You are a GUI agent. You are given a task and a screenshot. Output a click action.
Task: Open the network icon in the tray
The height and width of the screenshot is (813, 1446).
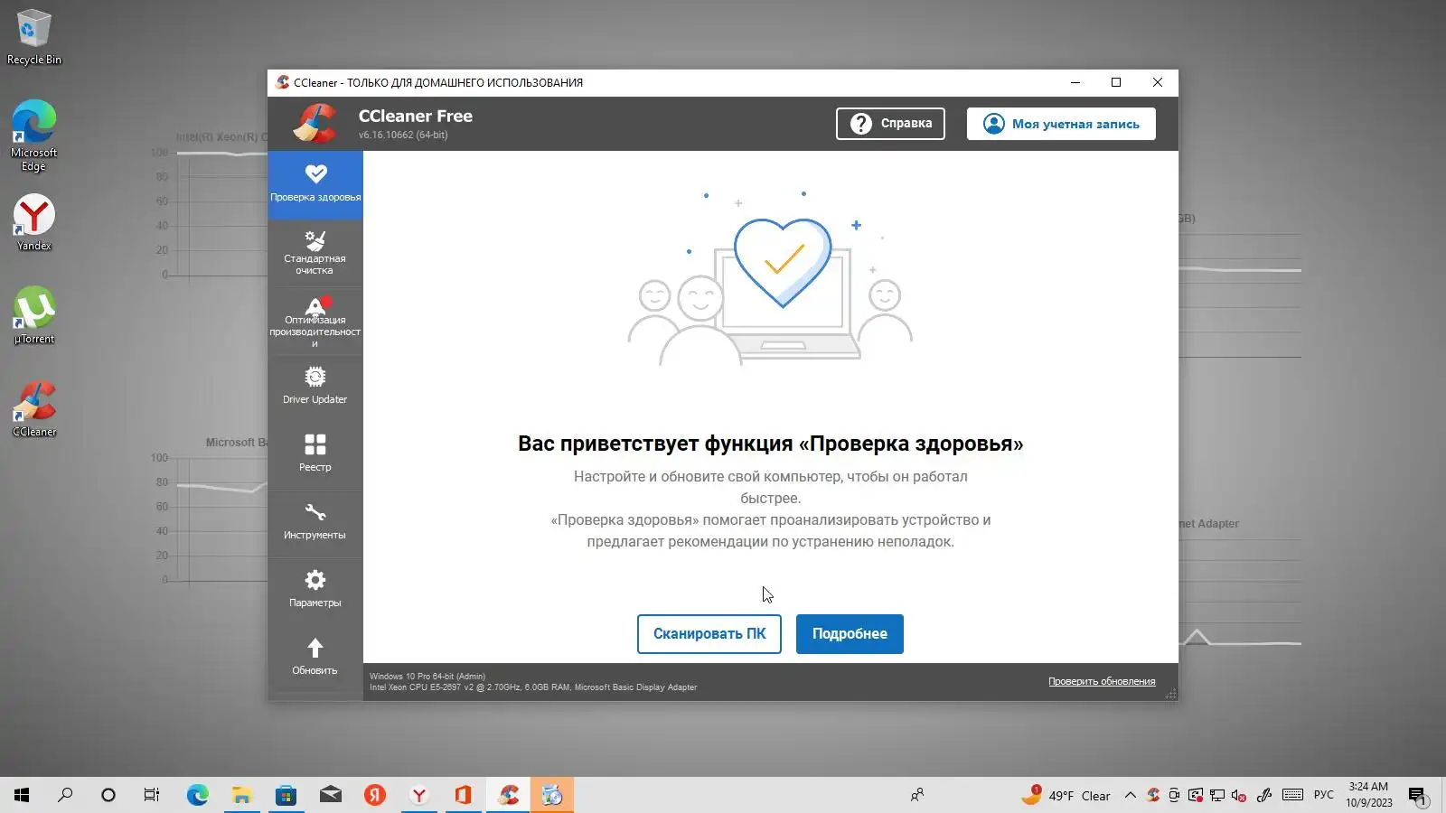(x=1217, y=796)
